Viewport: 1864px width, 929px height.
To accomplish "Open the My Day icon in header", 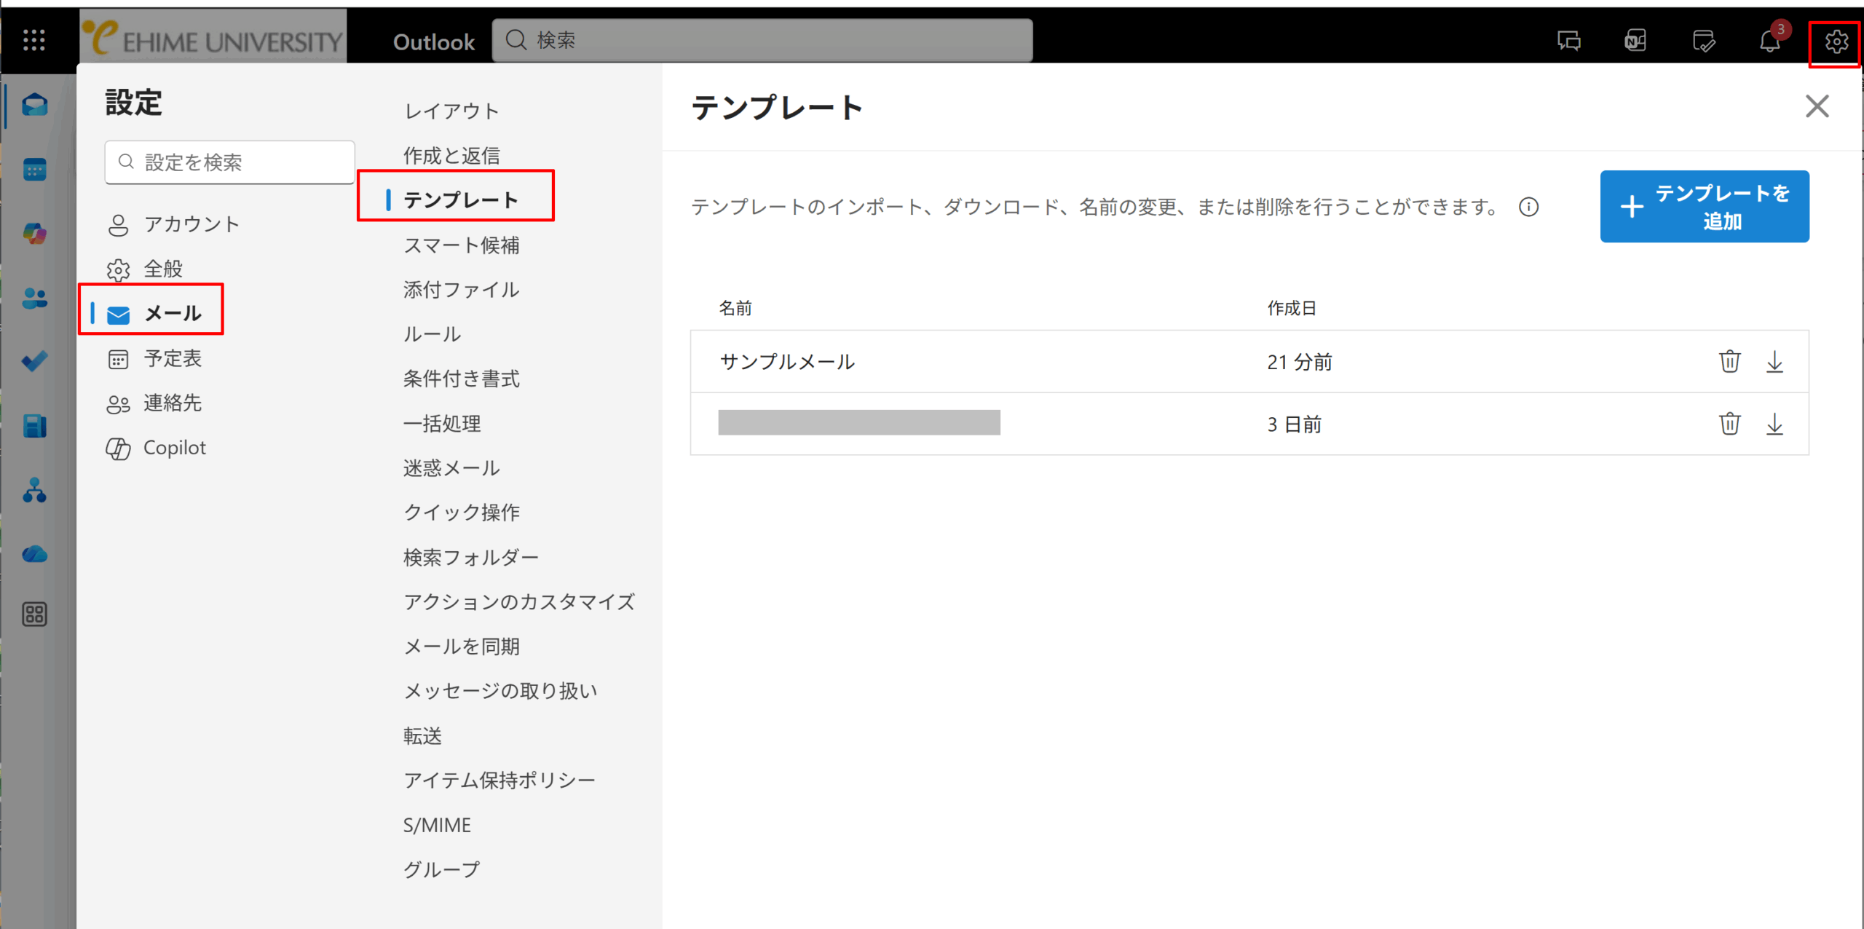I will point(1704,41).
